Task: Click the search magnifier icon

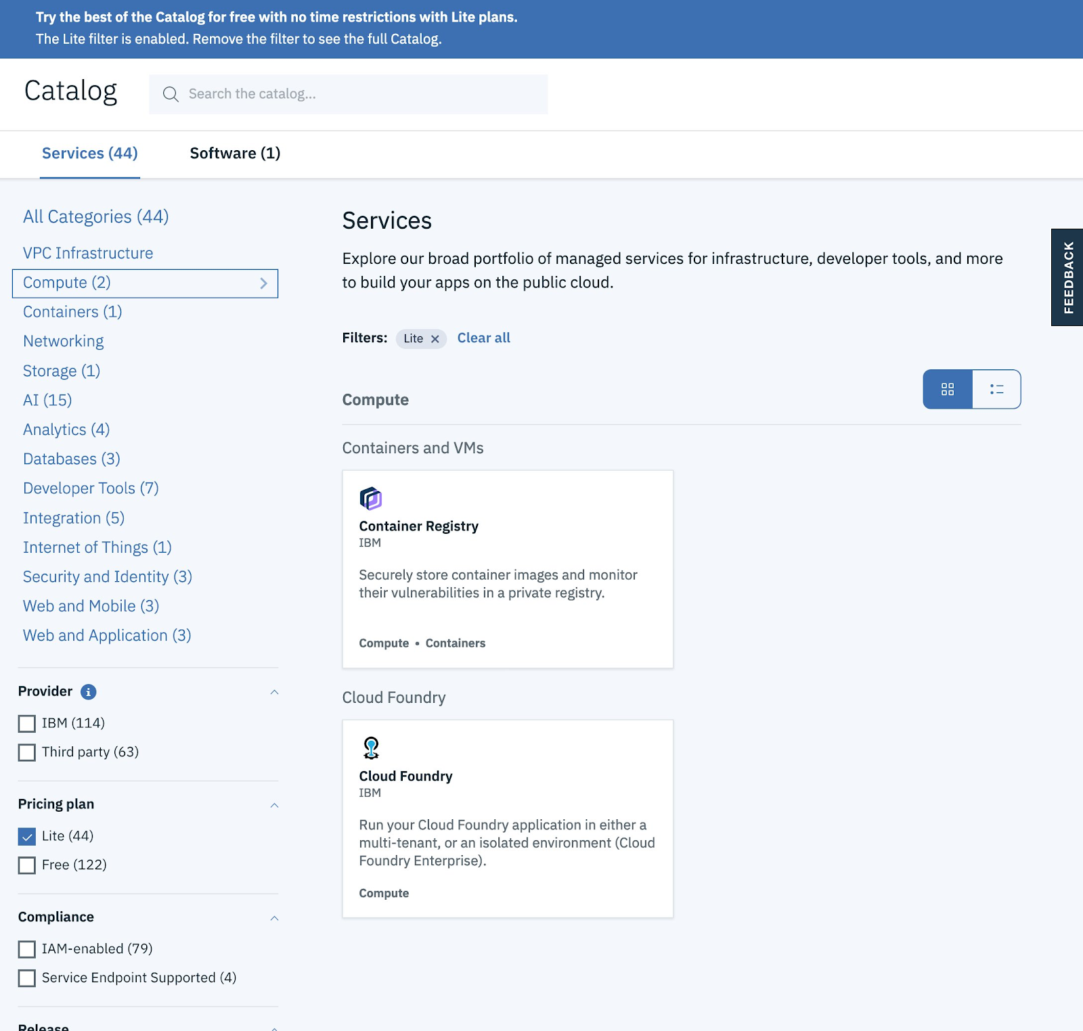Action: 171,94
